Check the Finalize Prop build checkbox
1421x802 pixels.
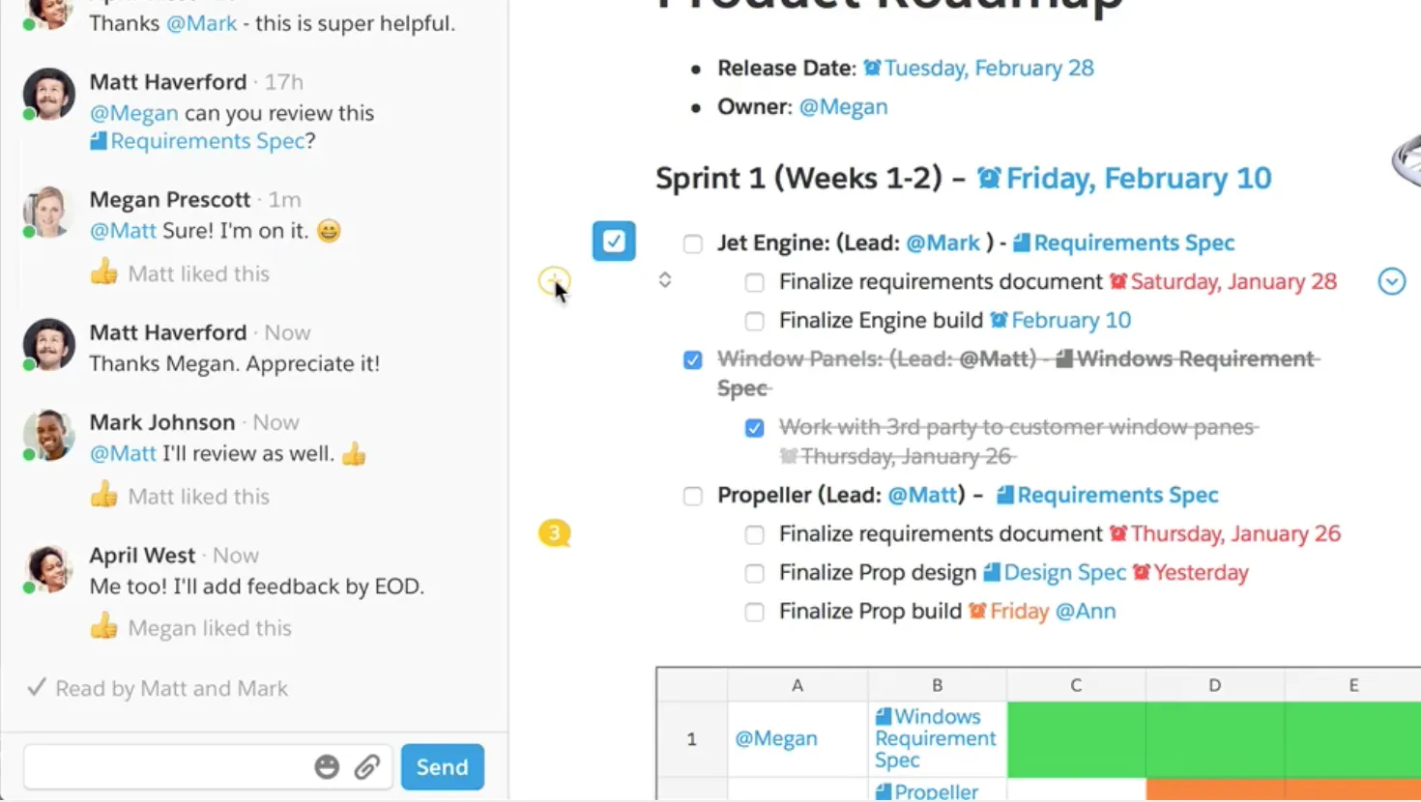[x=755, y=612]
